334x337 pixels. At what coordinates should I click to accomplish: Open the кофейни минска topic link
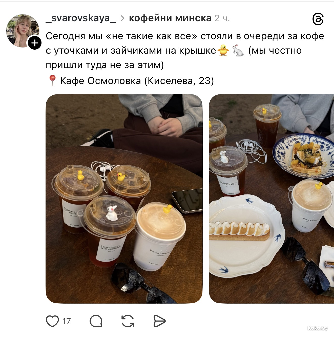pyautogui.click(x=170, y=18)
